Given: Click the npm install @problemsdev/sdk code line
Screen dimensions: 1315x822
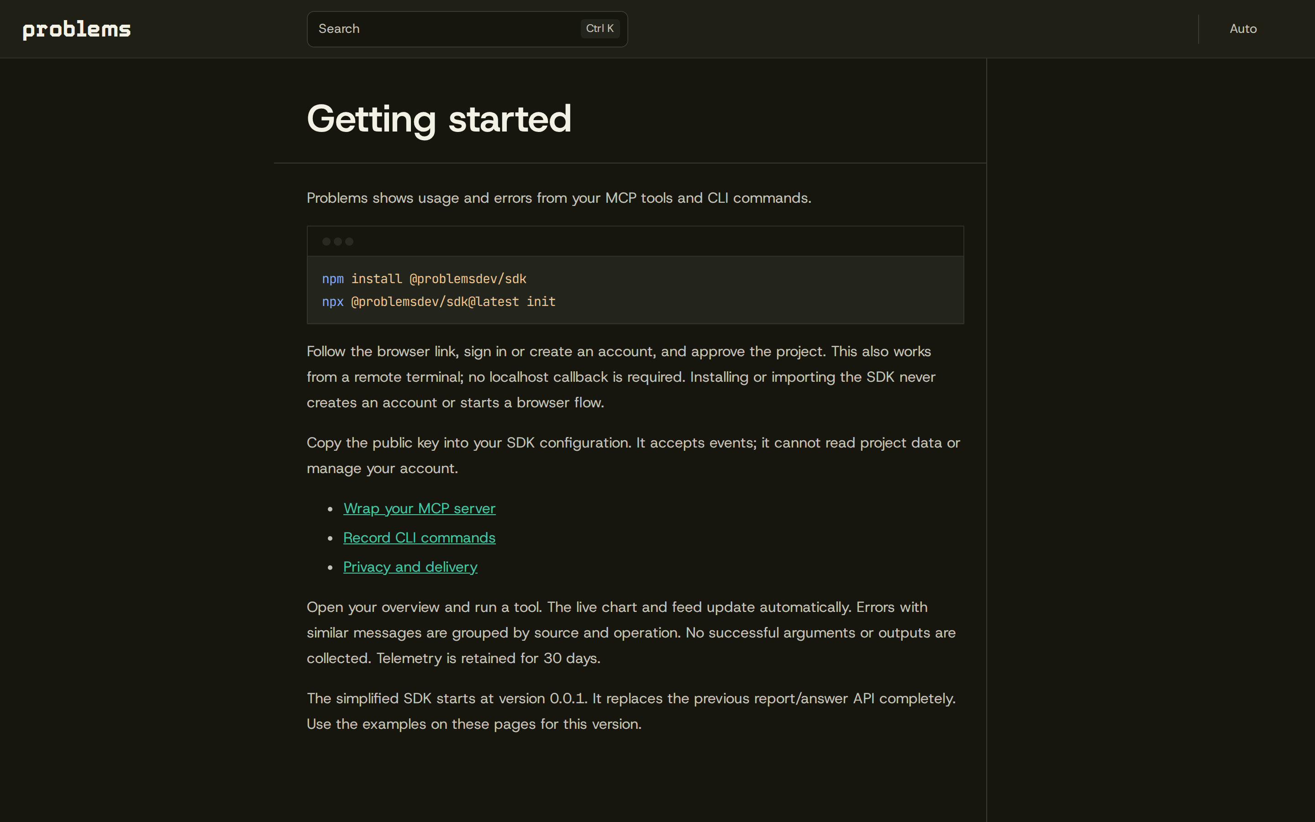Looking at the screenshot, I should click(424, 279).
